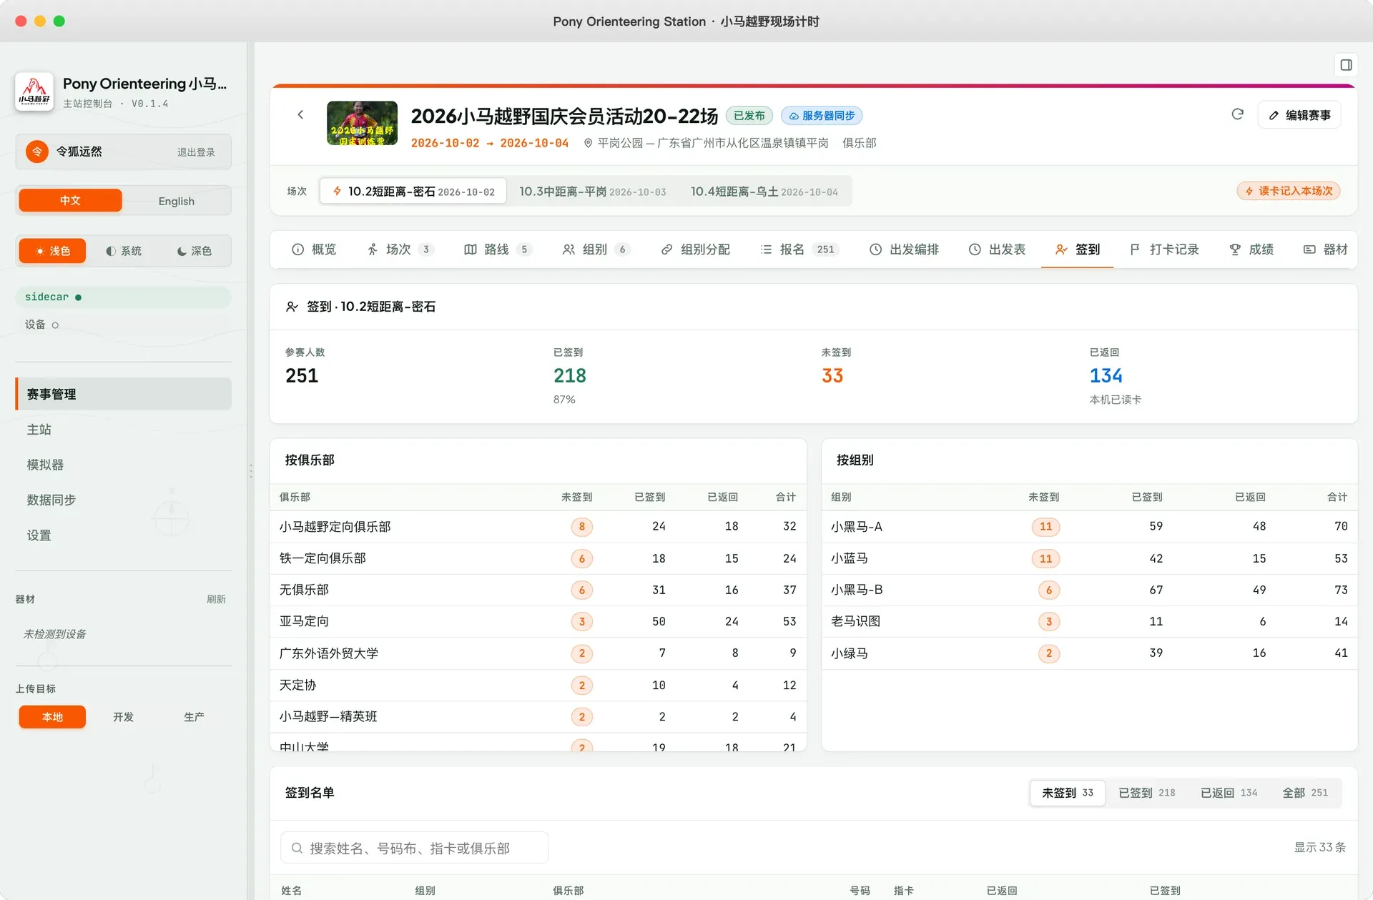Screen dimensions: 1373x900
Task: Set upload target to 本地
Action: click(52, 717)
